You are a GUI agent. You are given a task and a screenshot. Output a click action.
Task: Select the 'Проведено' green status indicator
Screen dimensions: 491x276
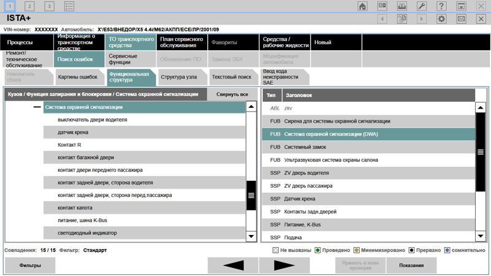click(317, 250)
